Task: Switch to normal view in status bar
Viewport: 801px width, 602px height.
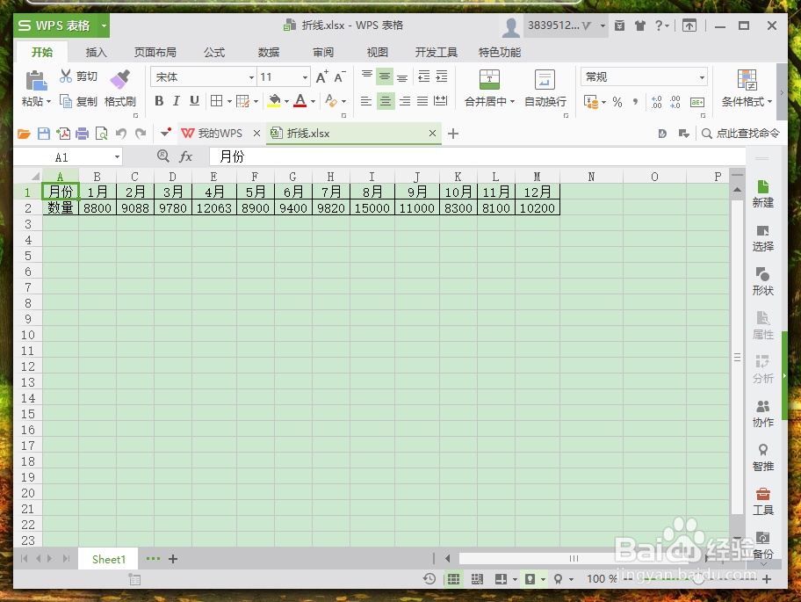Action: 453,579
